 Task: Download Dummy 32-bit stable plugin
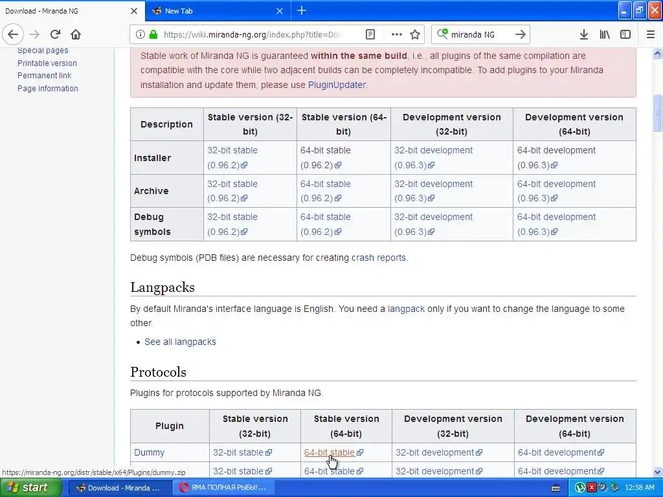(x=242, y=452)
